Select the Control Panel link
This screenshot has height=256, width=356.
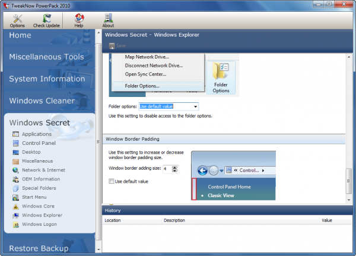point(39,143)
